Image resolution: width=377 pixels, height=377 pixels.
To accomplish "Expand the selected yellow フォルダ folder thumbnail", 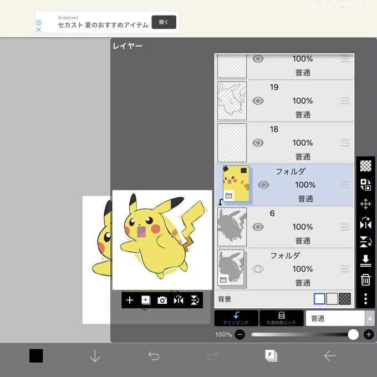I will (237, 185).
